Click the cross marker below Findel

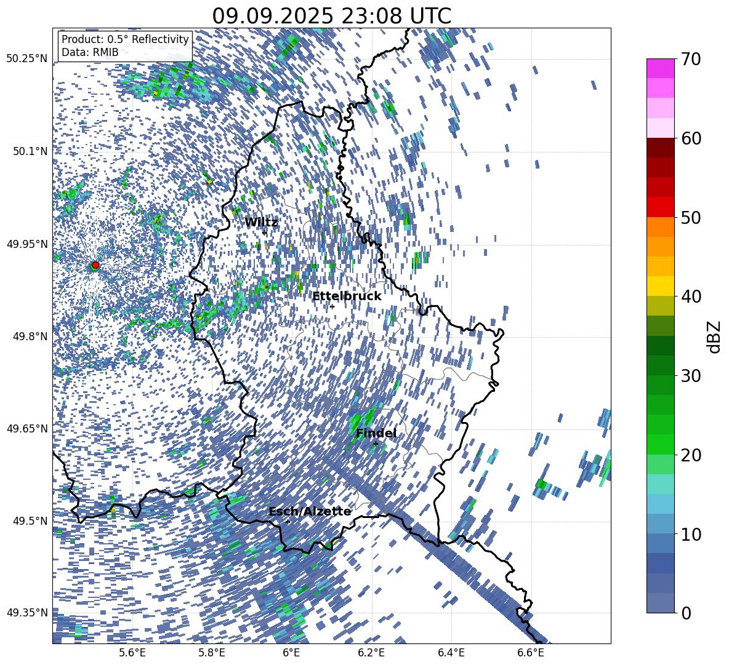tap(376, 444)
